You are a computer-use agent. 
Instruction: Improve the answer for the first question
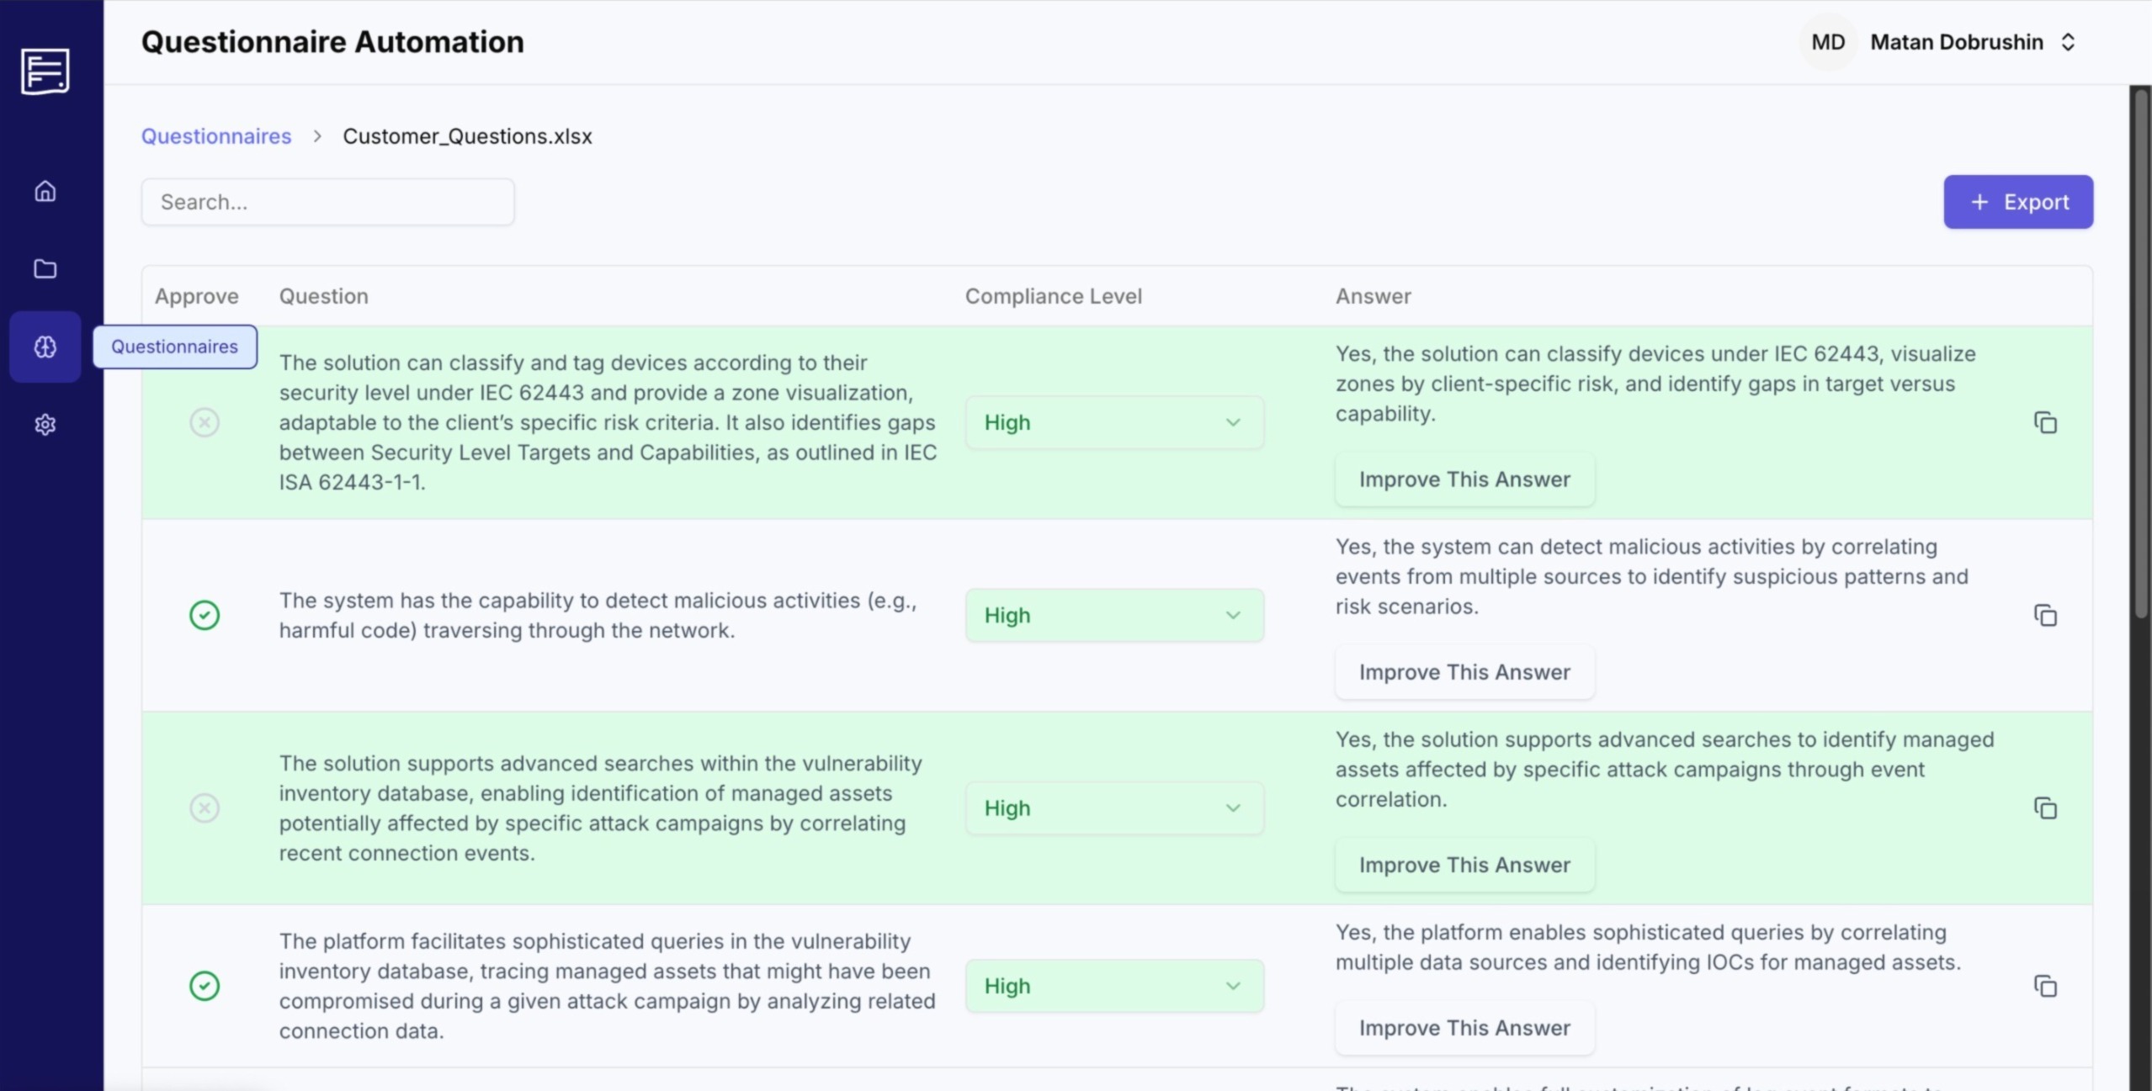coord(1463,479)
